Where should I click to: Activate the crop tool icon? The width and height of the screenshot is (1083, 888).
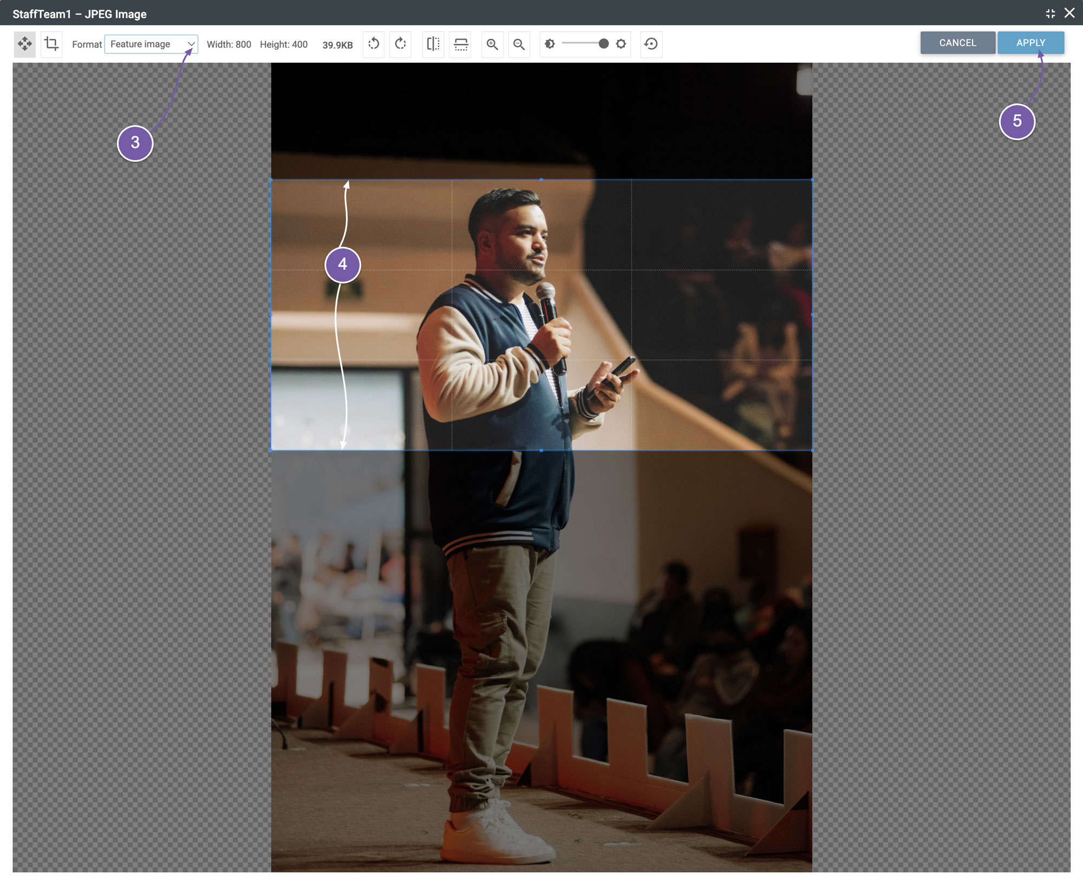click(51, 44)
